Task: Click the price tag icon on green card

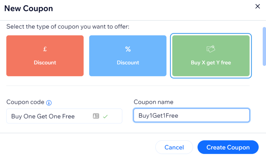Action: click(x=211, y=49)
